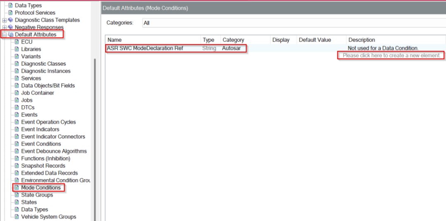Sort table by Name column header
446x221 pixels.
153,40
